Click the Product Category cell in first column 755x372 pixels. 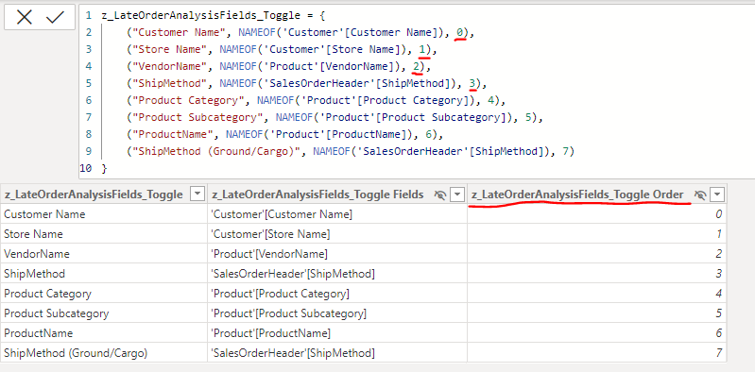[104, 293]
